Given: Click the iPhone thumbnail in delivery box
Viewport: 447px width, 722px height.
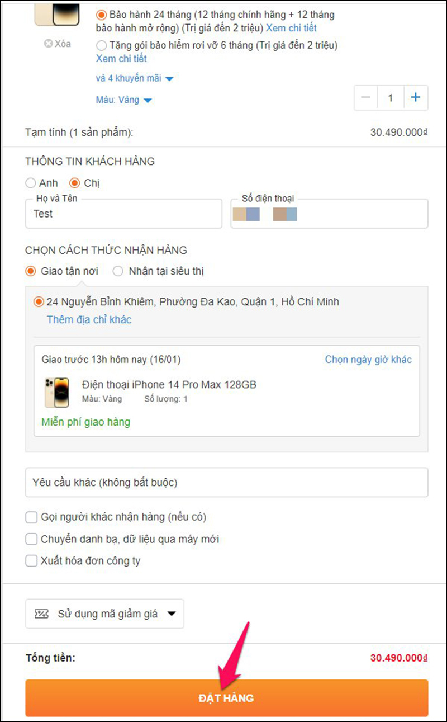Looking at the screenshot, I should click(x=56, y=392).
